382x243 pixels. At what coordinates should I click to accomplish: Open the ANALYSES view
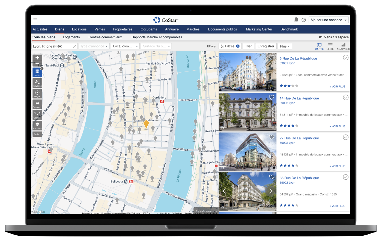point(343,46)
